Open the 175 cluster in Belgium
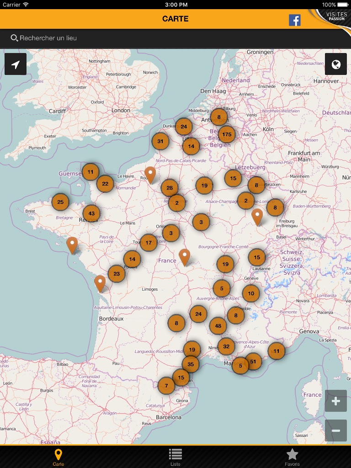 pyautogui.click(x=227, y=134)
